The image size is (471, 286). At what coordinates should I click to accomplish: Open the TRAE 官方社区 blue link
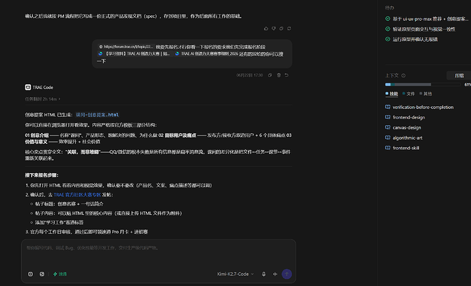77,195
